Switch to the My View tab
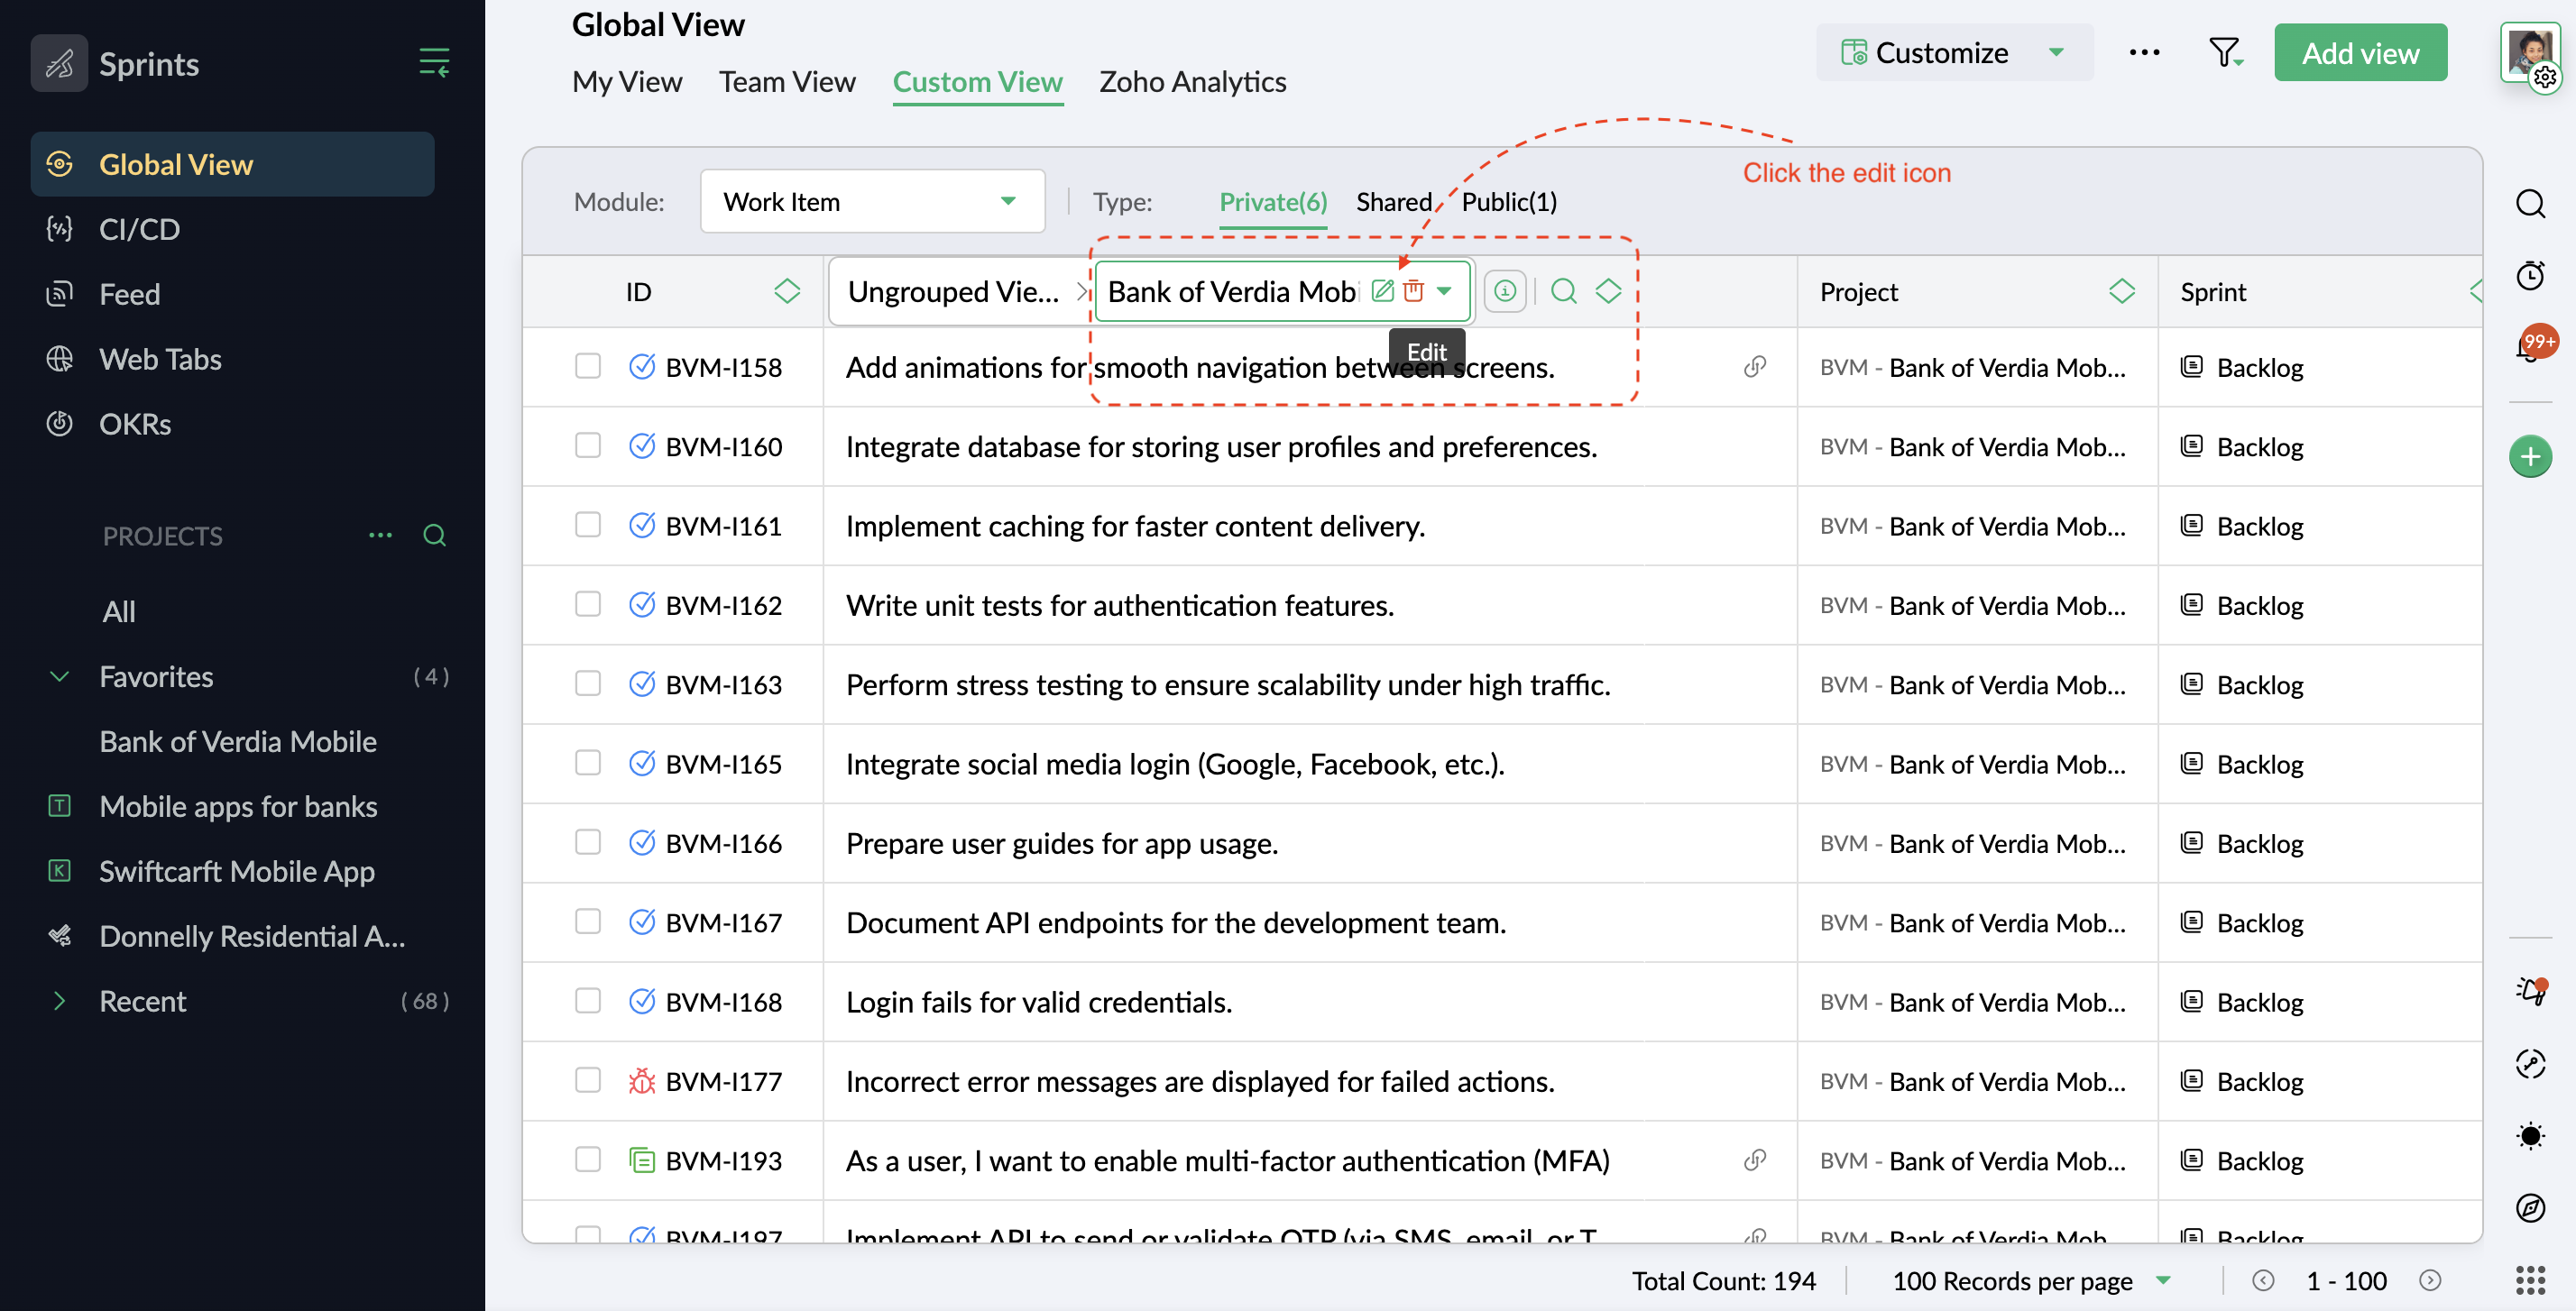 pyautogui.click(x=627, y=81)
